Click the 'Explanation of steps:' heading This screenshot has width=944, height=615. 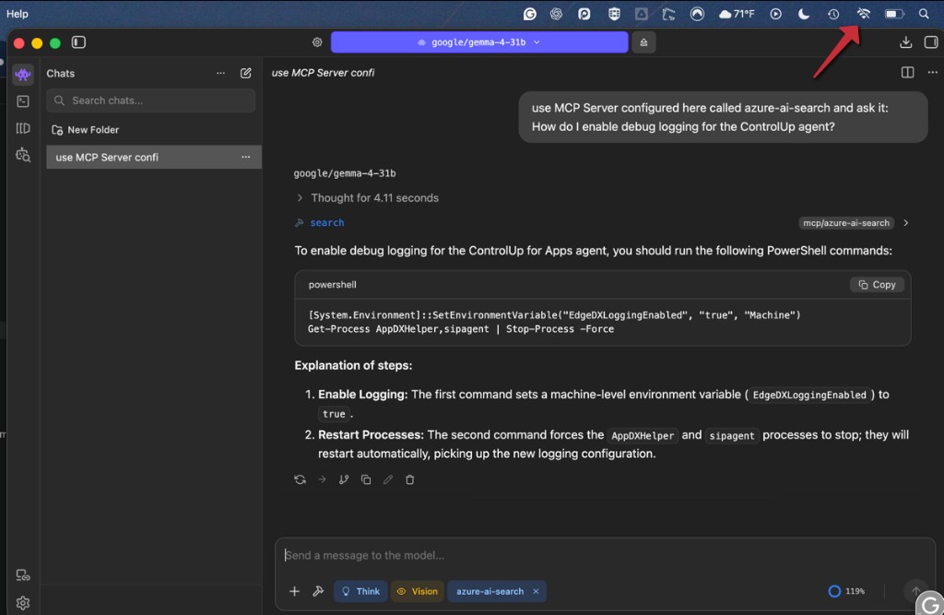tap(353, 365)
